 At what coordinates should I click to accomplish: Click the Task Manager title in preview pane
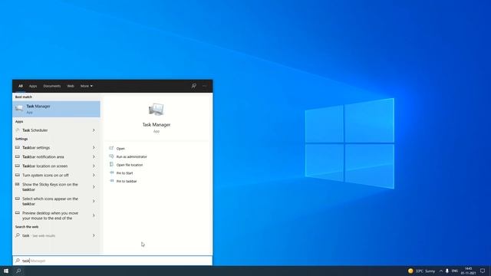157,124
